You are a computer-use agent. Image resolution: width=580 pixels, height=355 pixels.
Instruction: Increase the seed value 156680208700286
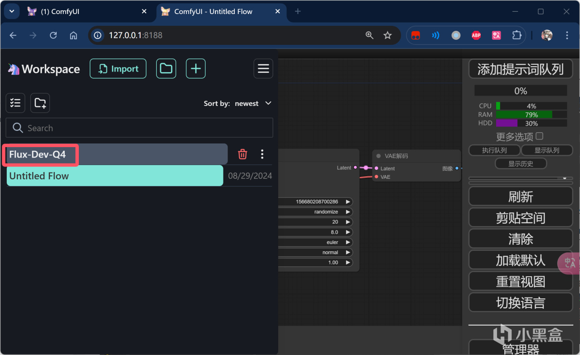click(348, 201)
